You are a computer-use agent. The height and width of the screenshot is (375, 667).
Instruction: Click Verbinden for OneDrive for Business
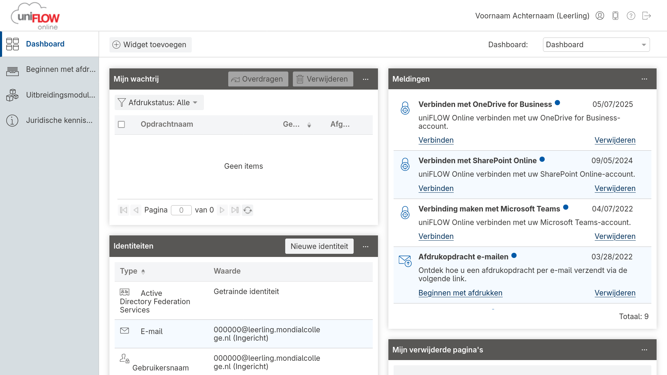[436, 140]
